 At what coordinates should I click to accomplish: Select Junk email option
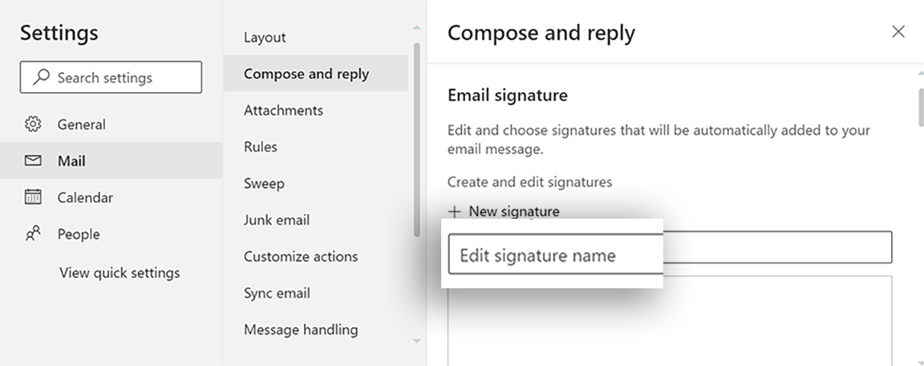tap(277, 220)
